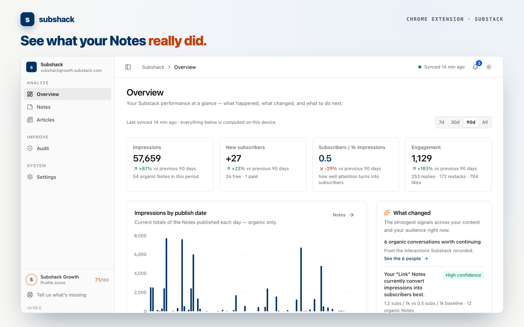Click the lifebuoy feedback icon
Image resolution: width=524 pixels, height=327 pixels.
coord(30,295)
